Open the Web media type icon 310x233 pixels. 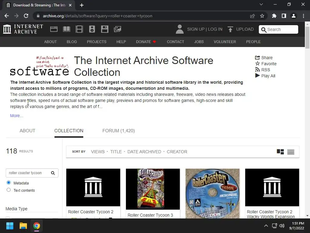click(54, 29)
